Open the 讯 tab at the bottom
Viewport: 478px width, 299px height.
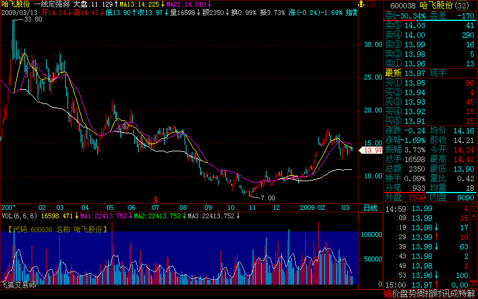click(x=447, y=294)
